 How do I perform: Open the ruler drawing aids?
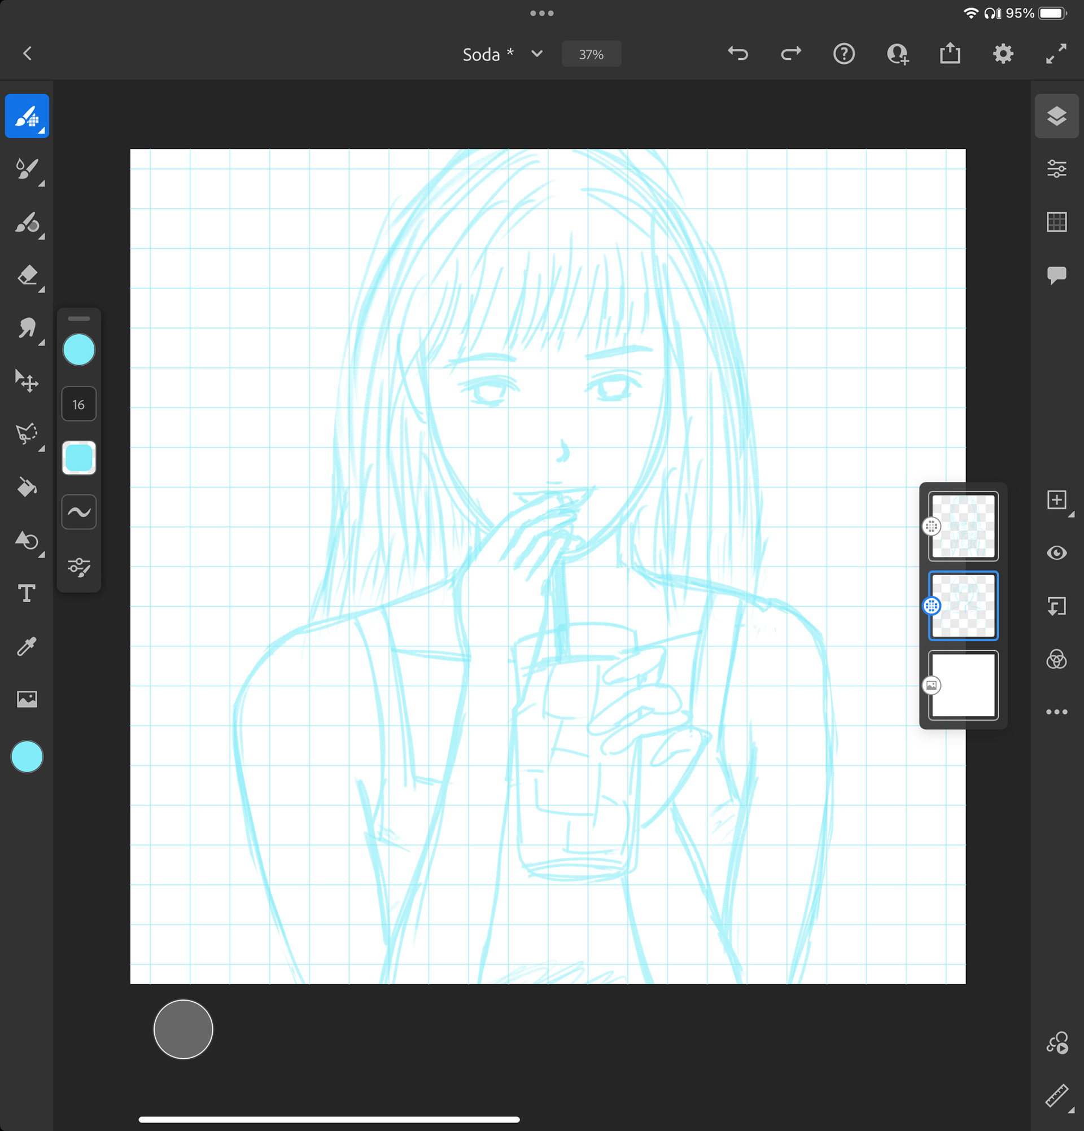click(x=1056, y=1095)
